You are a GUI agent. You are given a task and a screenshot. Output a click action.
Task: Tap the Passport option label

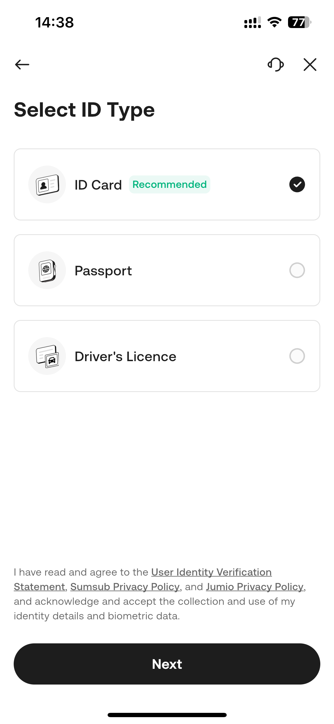click(103, 270)
